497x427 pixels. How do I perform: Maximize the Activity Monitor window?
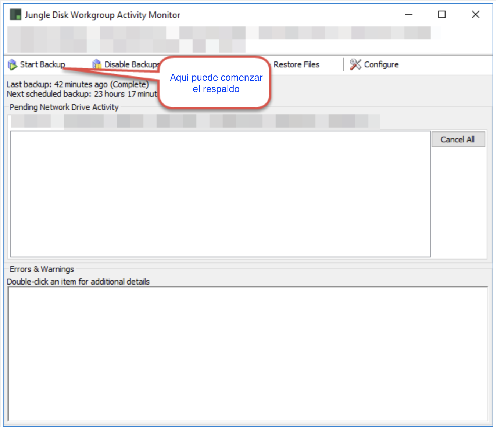click(x=442, y=15)
